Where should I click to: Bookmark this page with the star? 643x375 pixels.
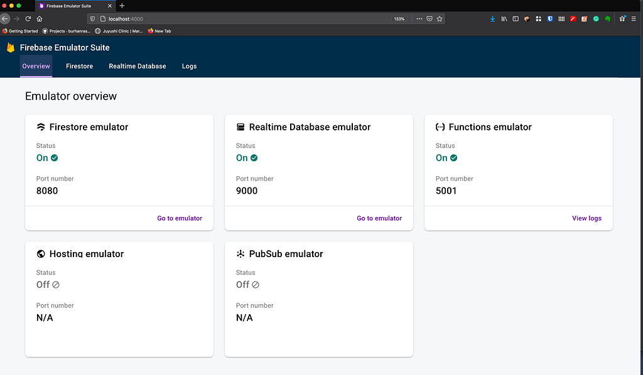point(440,19)
